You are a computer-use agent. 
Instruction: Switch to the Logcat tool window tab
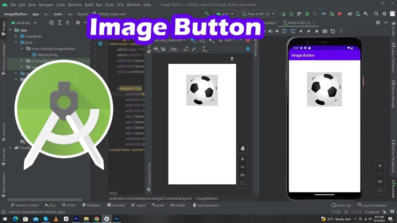tap(138, 205)
